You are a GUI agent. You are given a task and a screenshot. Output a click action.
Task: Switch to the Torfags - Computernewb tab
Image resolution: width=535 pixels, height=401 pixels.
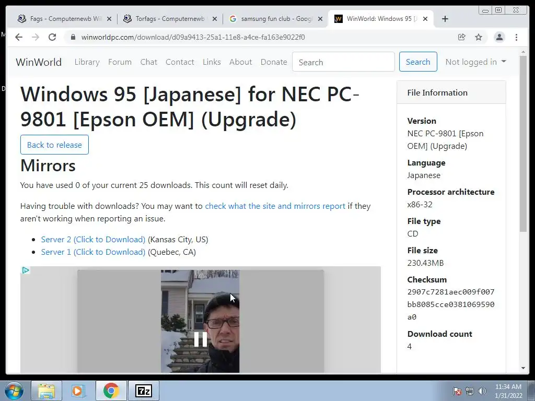pos(170,19)
